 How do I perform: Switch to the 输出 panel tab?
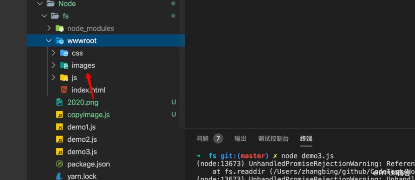click(241, 138)
